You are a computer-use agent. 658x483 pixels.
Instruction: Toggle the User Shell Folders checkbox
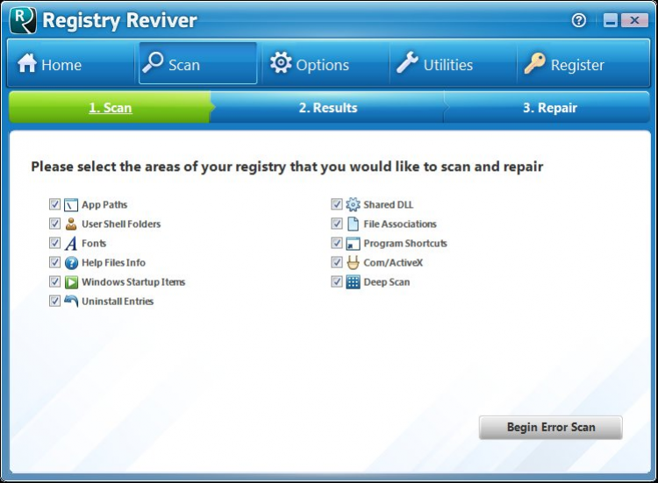tap(54, 224)
